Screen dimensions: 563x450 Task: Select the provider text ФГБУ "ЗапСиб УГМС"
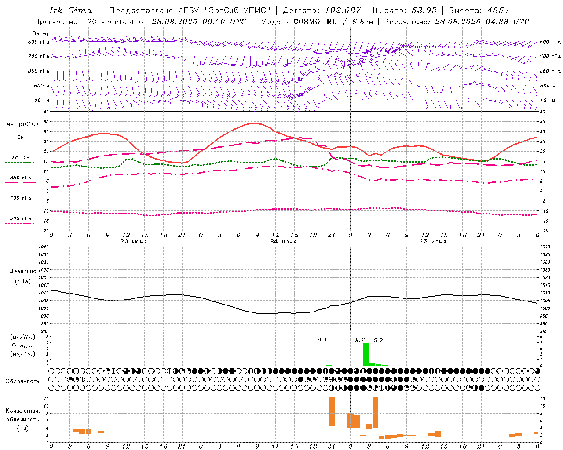click(224, 11)
